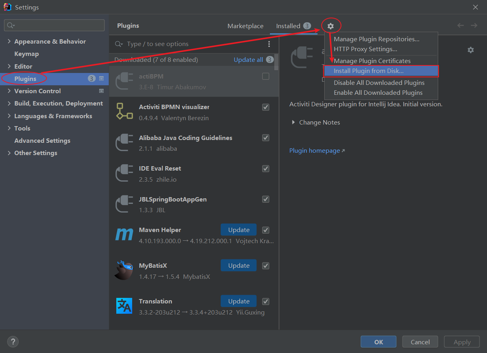Update the Maven Helper plugin
487x353 pixels.
[x=239, y=230]
